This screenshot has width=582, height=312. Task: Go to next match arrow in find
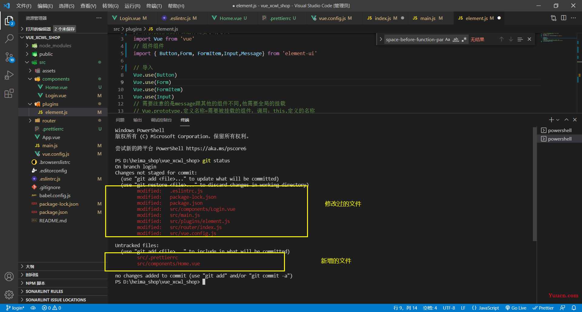pyautogui.click(x=511, y=39)
